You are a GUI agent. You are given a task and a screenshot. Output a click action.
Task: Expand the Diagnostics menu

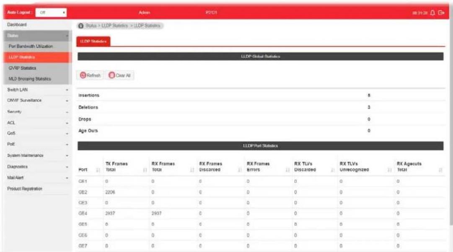(38, 167)
